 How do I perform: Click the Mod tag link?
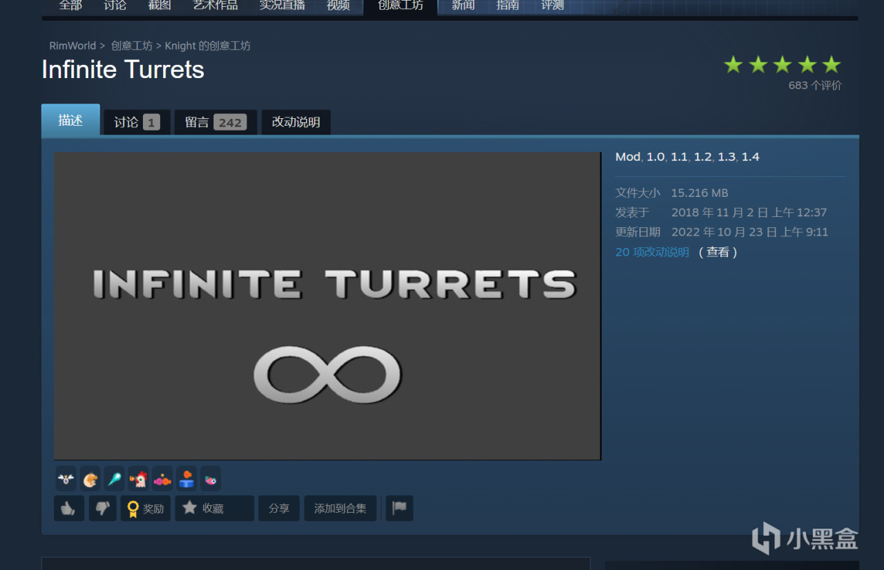(x=628, y=157)
